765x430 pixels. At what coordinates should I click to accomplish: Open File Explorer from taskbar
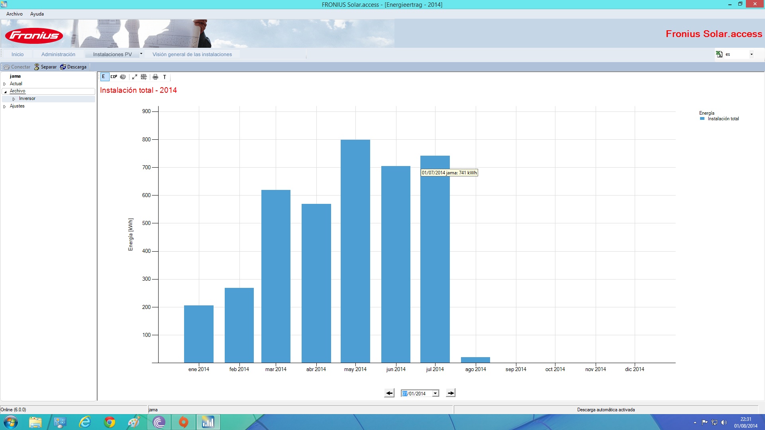(x=35, y=422)
